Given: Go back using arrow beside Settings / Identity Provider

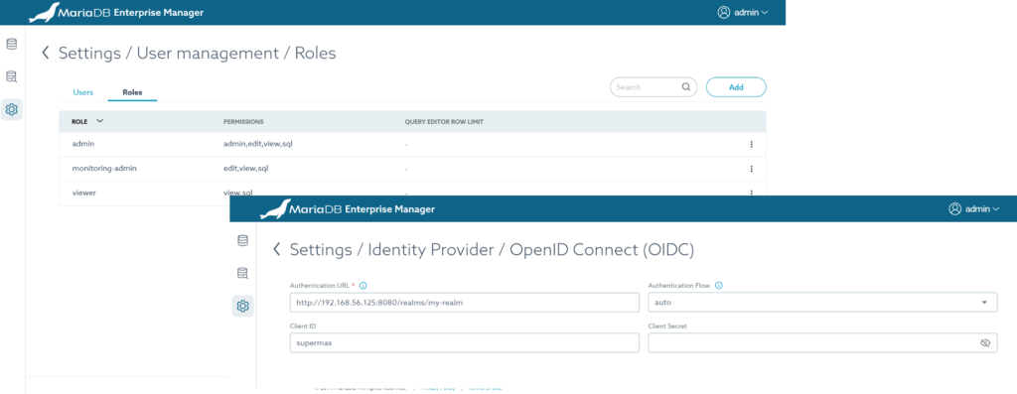Looking at the screenshot, I should [x=277, y=249].
